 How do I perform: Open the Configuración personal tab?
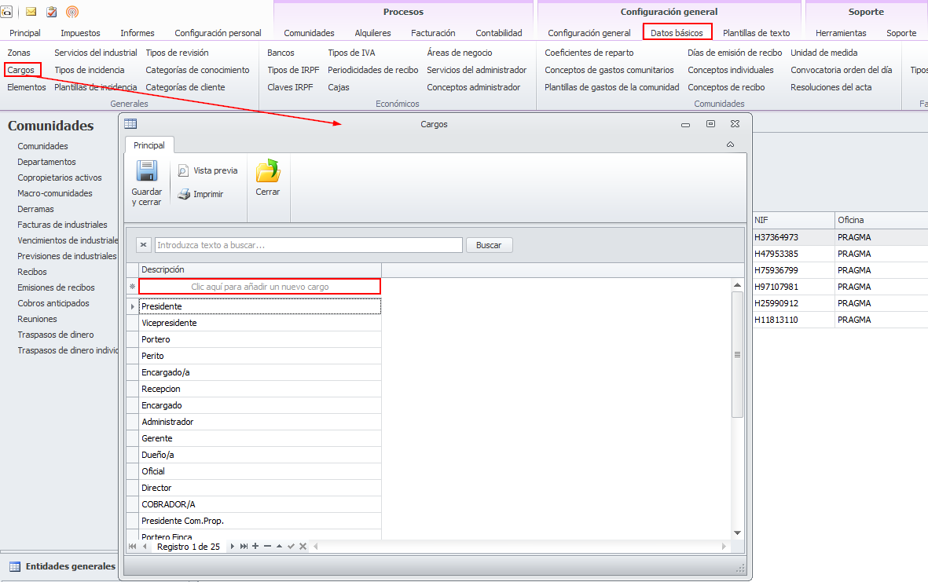(218, 33)
